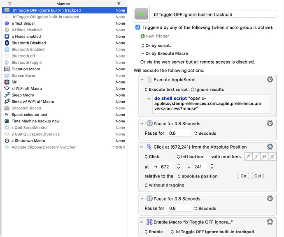284x237 pixels.
Task: Toggle the macro ON enable button
Action: point(141,14)
